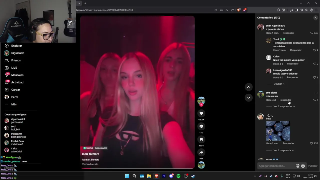Open Siguiendo feed in sidebar
Screen dimensions: 320x180
point(17,53)
